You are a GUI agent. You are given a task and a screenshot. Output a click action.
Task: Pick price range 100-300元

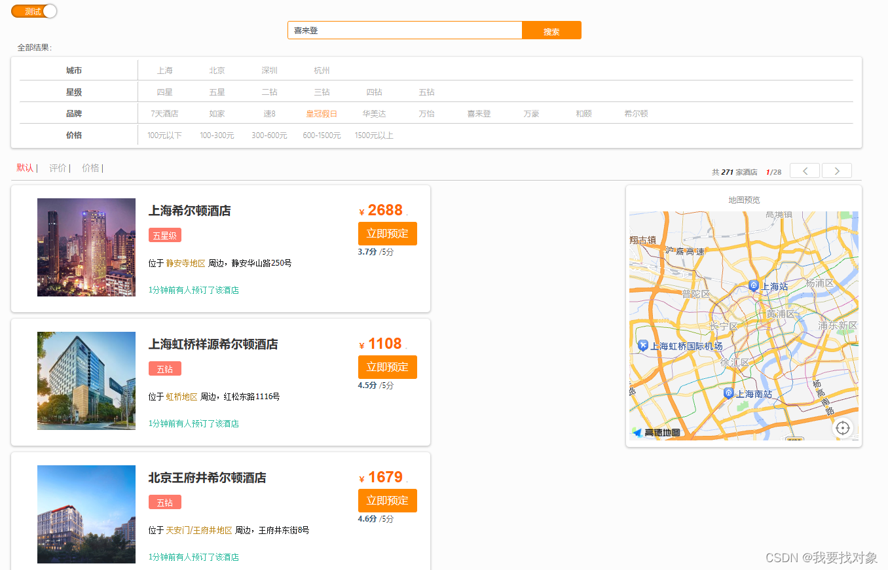[217, 135]
